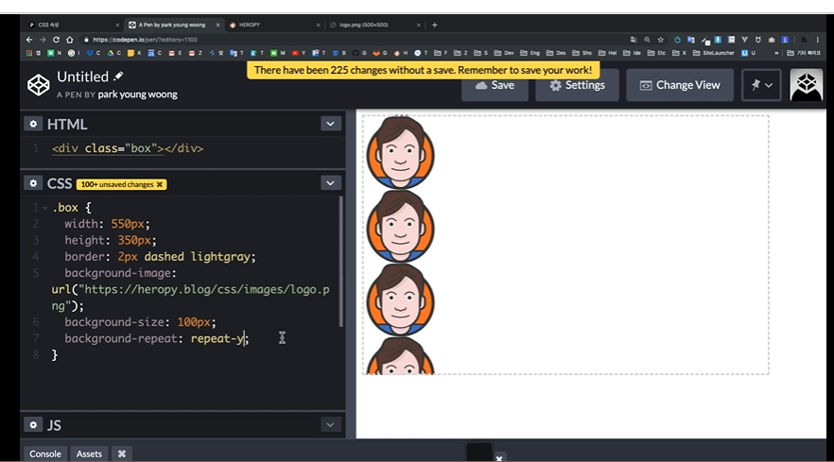
Task: Click the keyboard shortcuts command icon
Action: 122,453
